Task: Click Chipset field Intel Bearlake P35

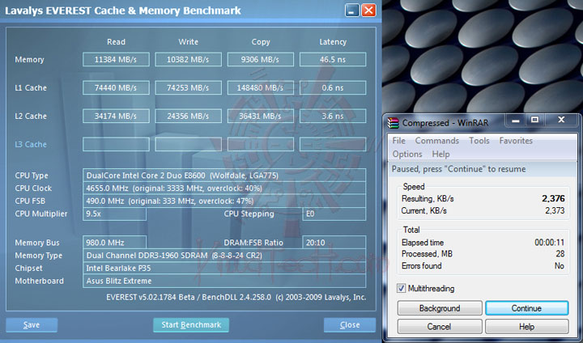Action: pos(224,268)
